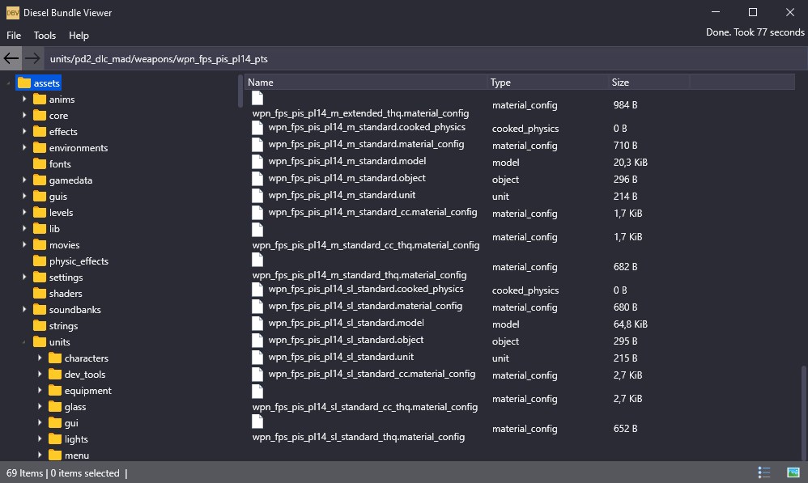Open the File menu
The width and height of the screenshot is (808, 483).
pyautogui.click(x=14, y=36)
